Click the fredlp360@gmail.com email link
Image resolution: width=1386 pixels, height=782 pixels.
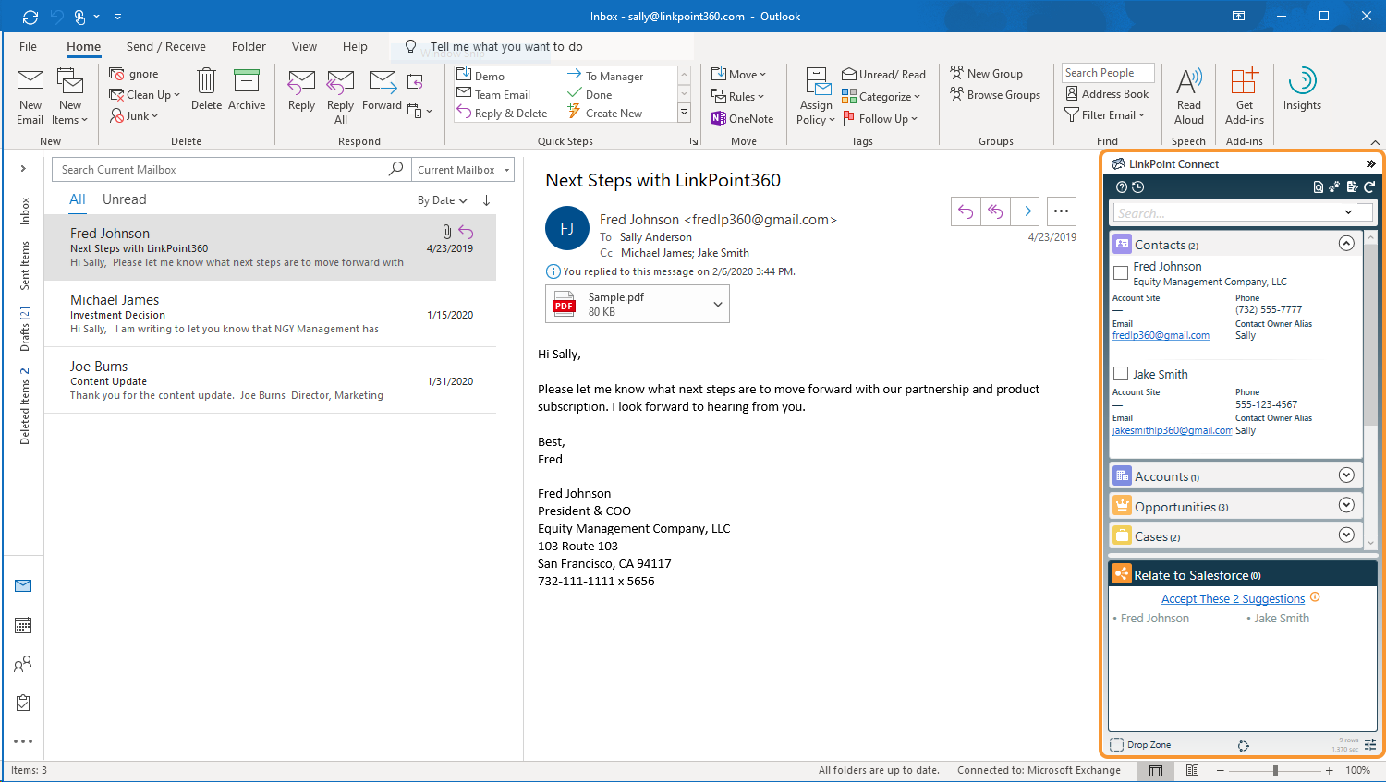coord(1161,336)
